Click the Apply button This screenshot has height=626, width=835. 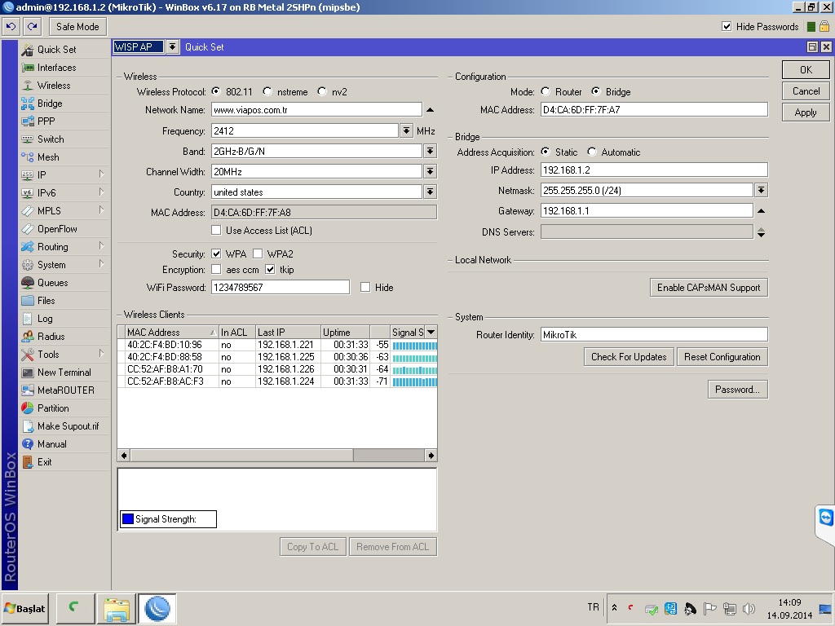[806, 112]
